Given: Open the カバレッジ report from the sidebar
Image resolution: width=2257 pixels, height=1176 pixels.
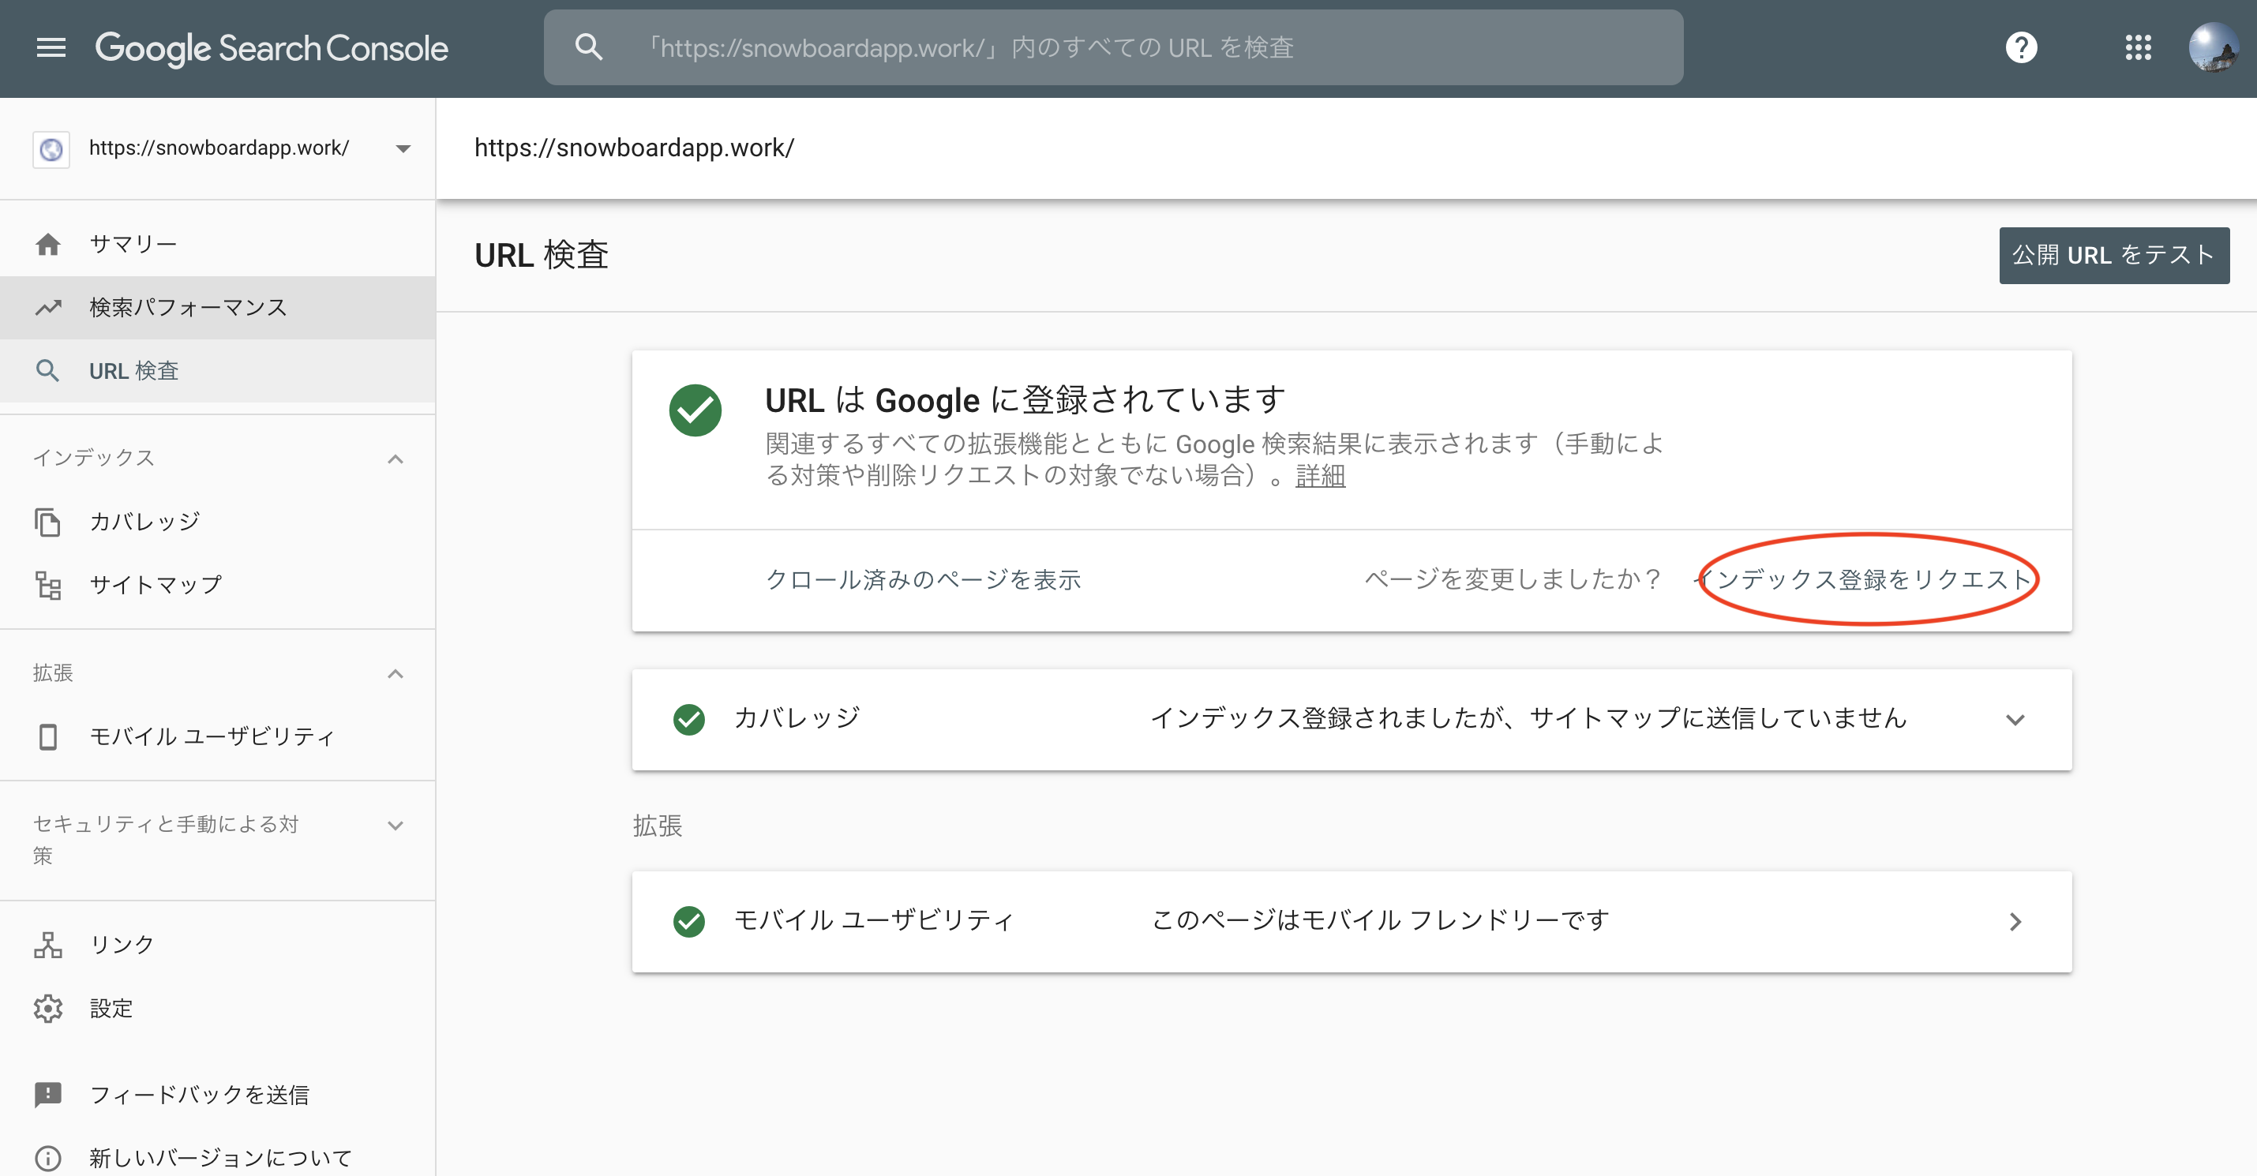Looking at the screenshot, I should coord(143,520).
